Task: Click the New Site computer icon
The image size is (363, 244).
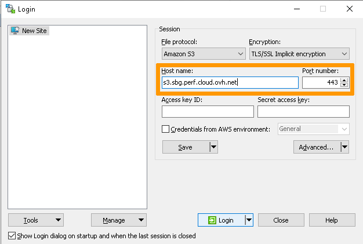Action: click(15, 31)
